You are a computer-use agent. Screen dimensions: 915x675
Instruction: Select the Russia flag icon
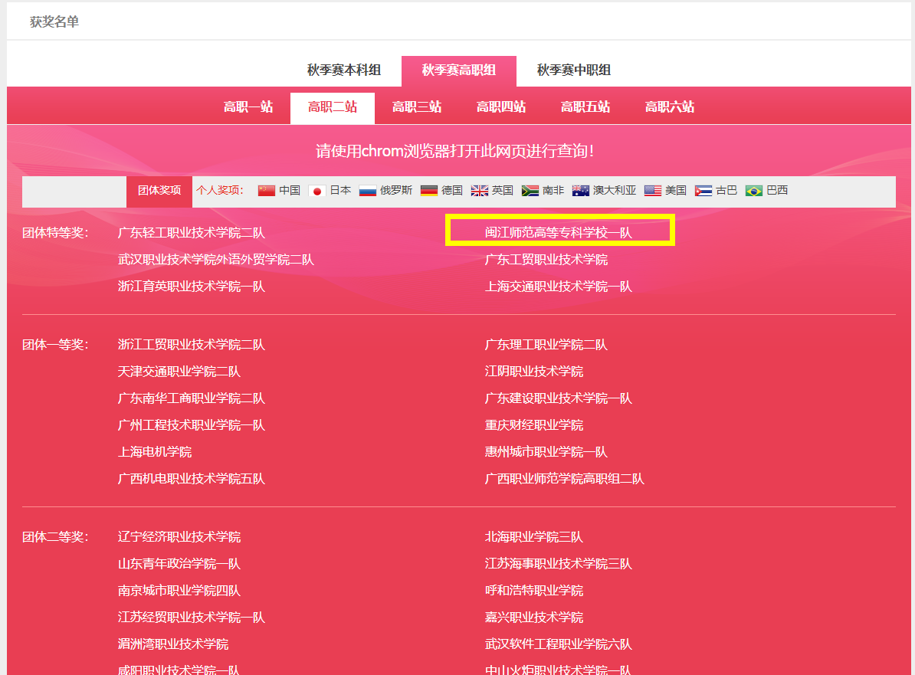tap(367, 191)
